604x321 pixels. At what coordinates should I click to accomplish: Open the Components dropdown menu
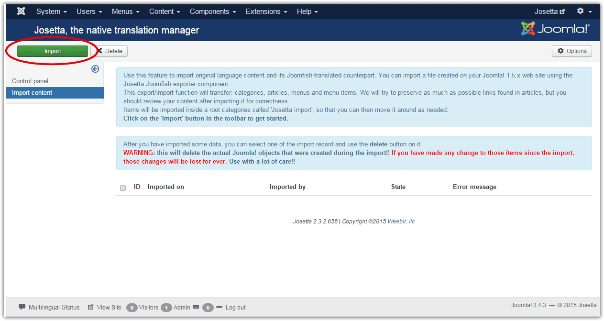coord(213,11)
